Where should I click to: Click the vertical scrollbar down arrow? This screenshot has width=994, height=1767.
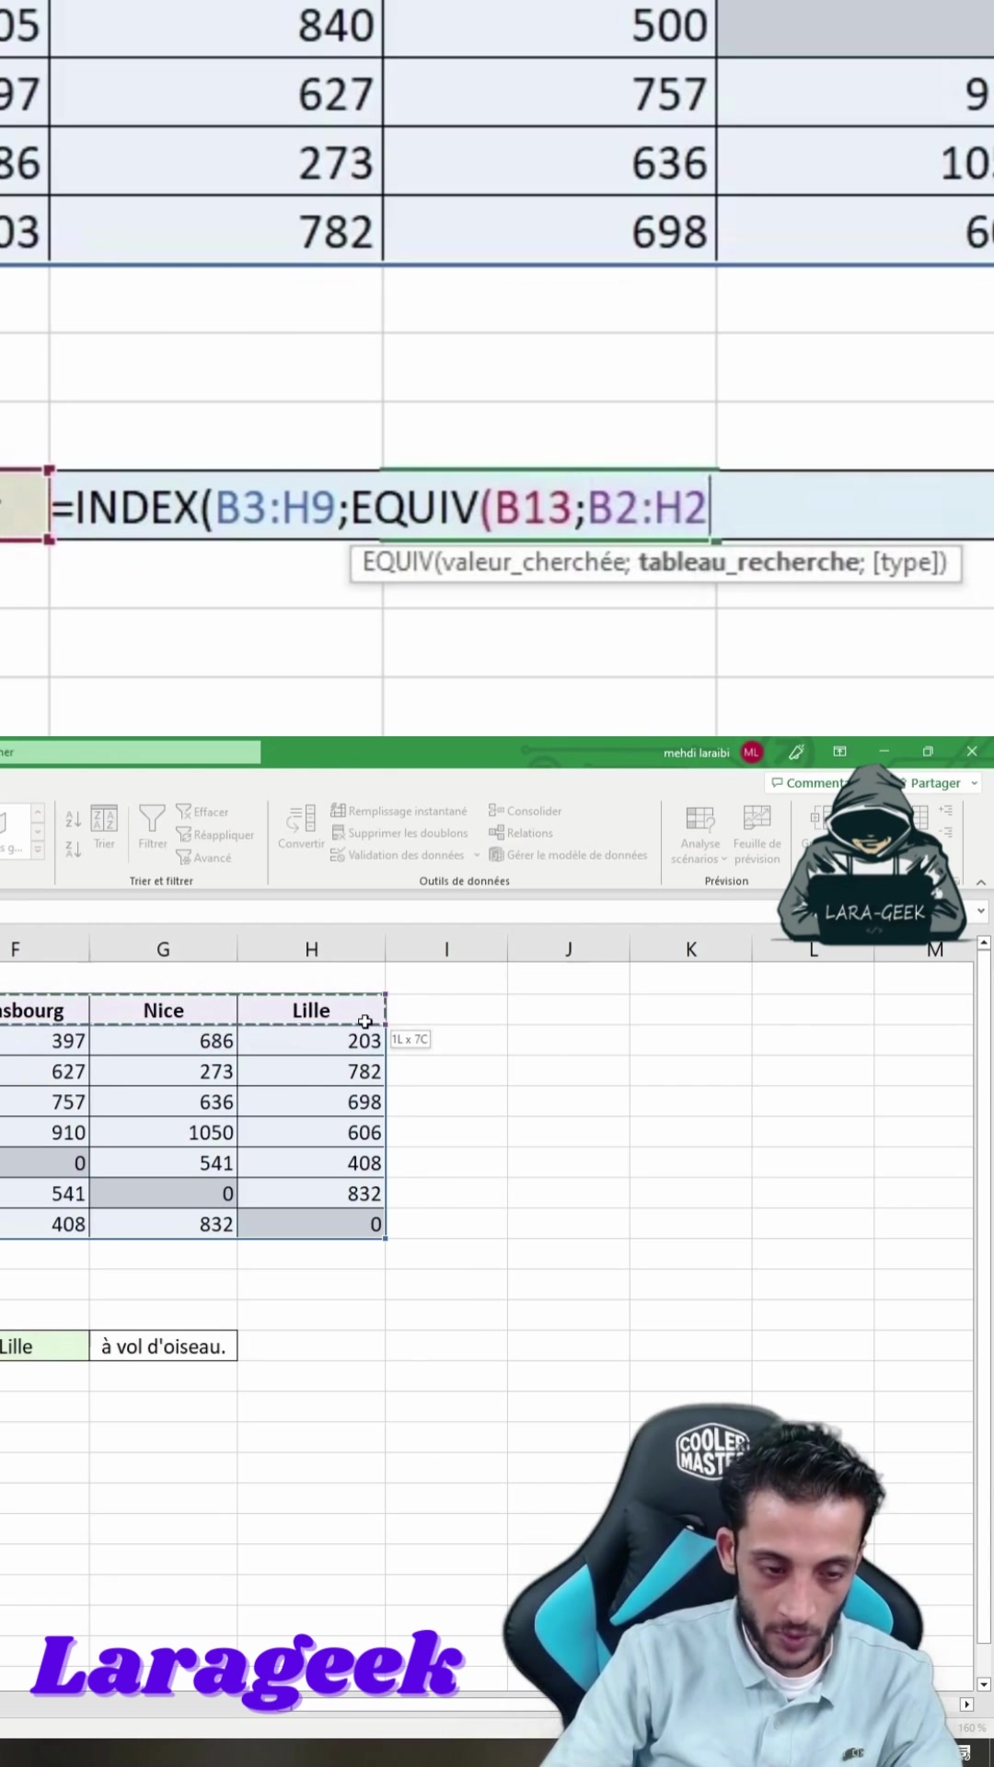983,1684
